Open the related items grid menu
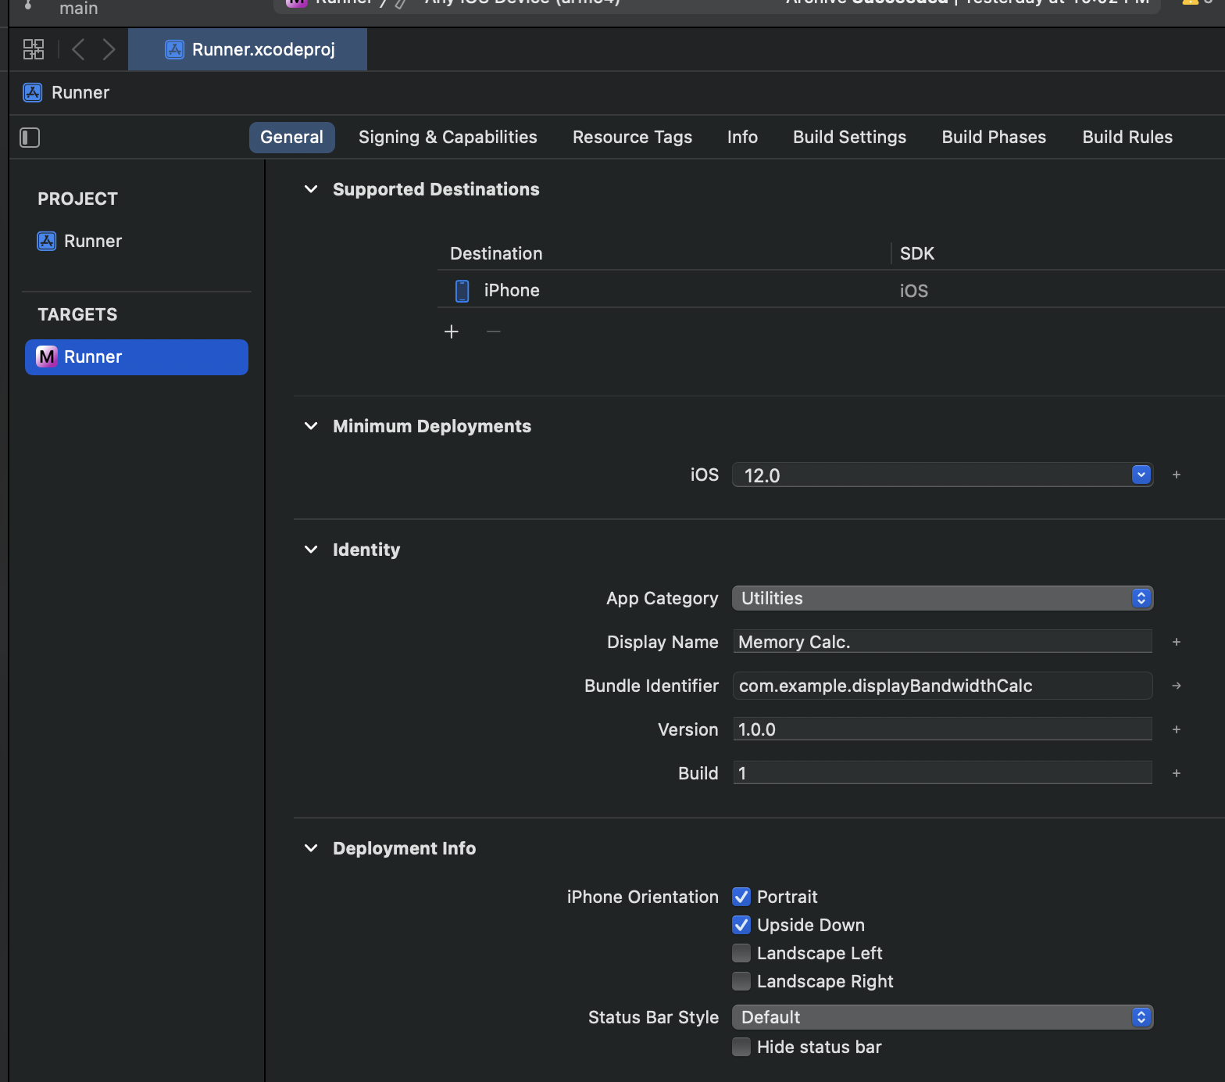 click(x=34, y=49)
